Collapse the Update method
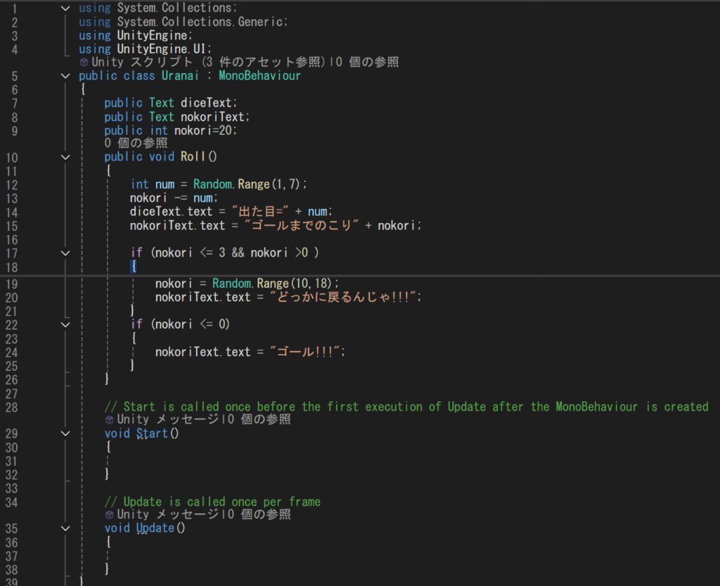 coord(65,528)
